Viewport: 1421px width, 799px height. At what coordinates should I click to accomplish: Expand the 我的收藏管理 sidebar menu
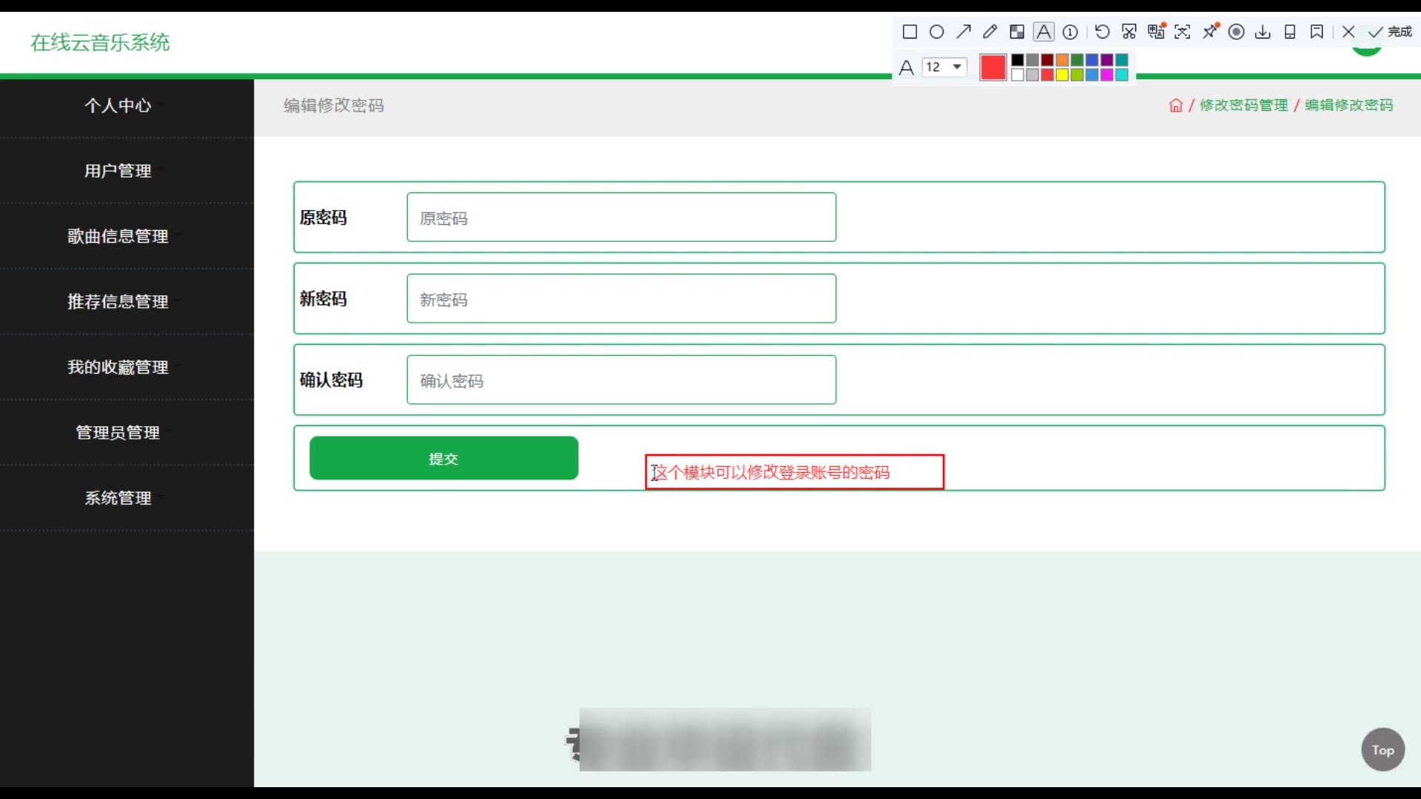(x=127, y=367)
